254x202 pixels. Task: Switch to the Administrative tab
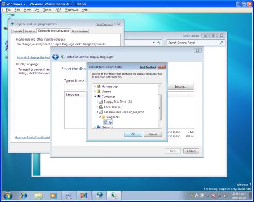click(80, 31)
